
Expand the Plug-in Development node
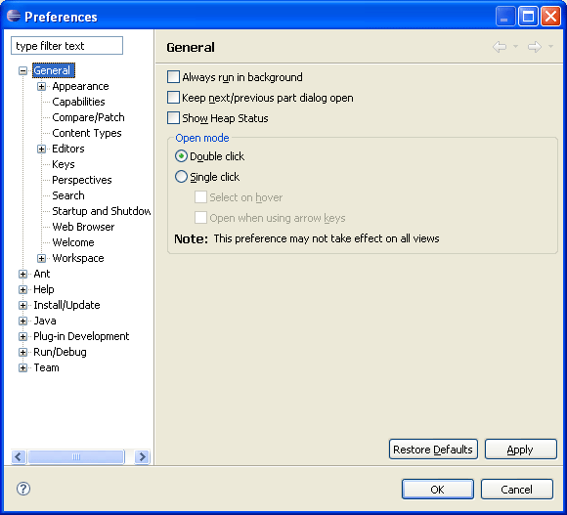(x=22, y=336)
